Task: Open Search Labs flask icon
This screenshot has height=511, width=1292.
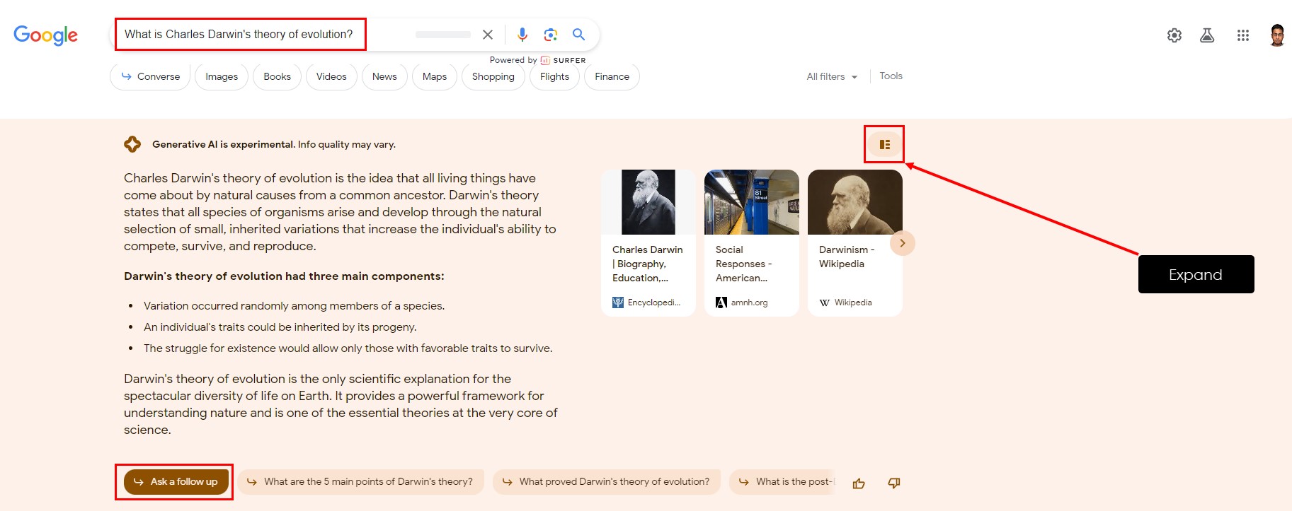Action: (1207, 35)
